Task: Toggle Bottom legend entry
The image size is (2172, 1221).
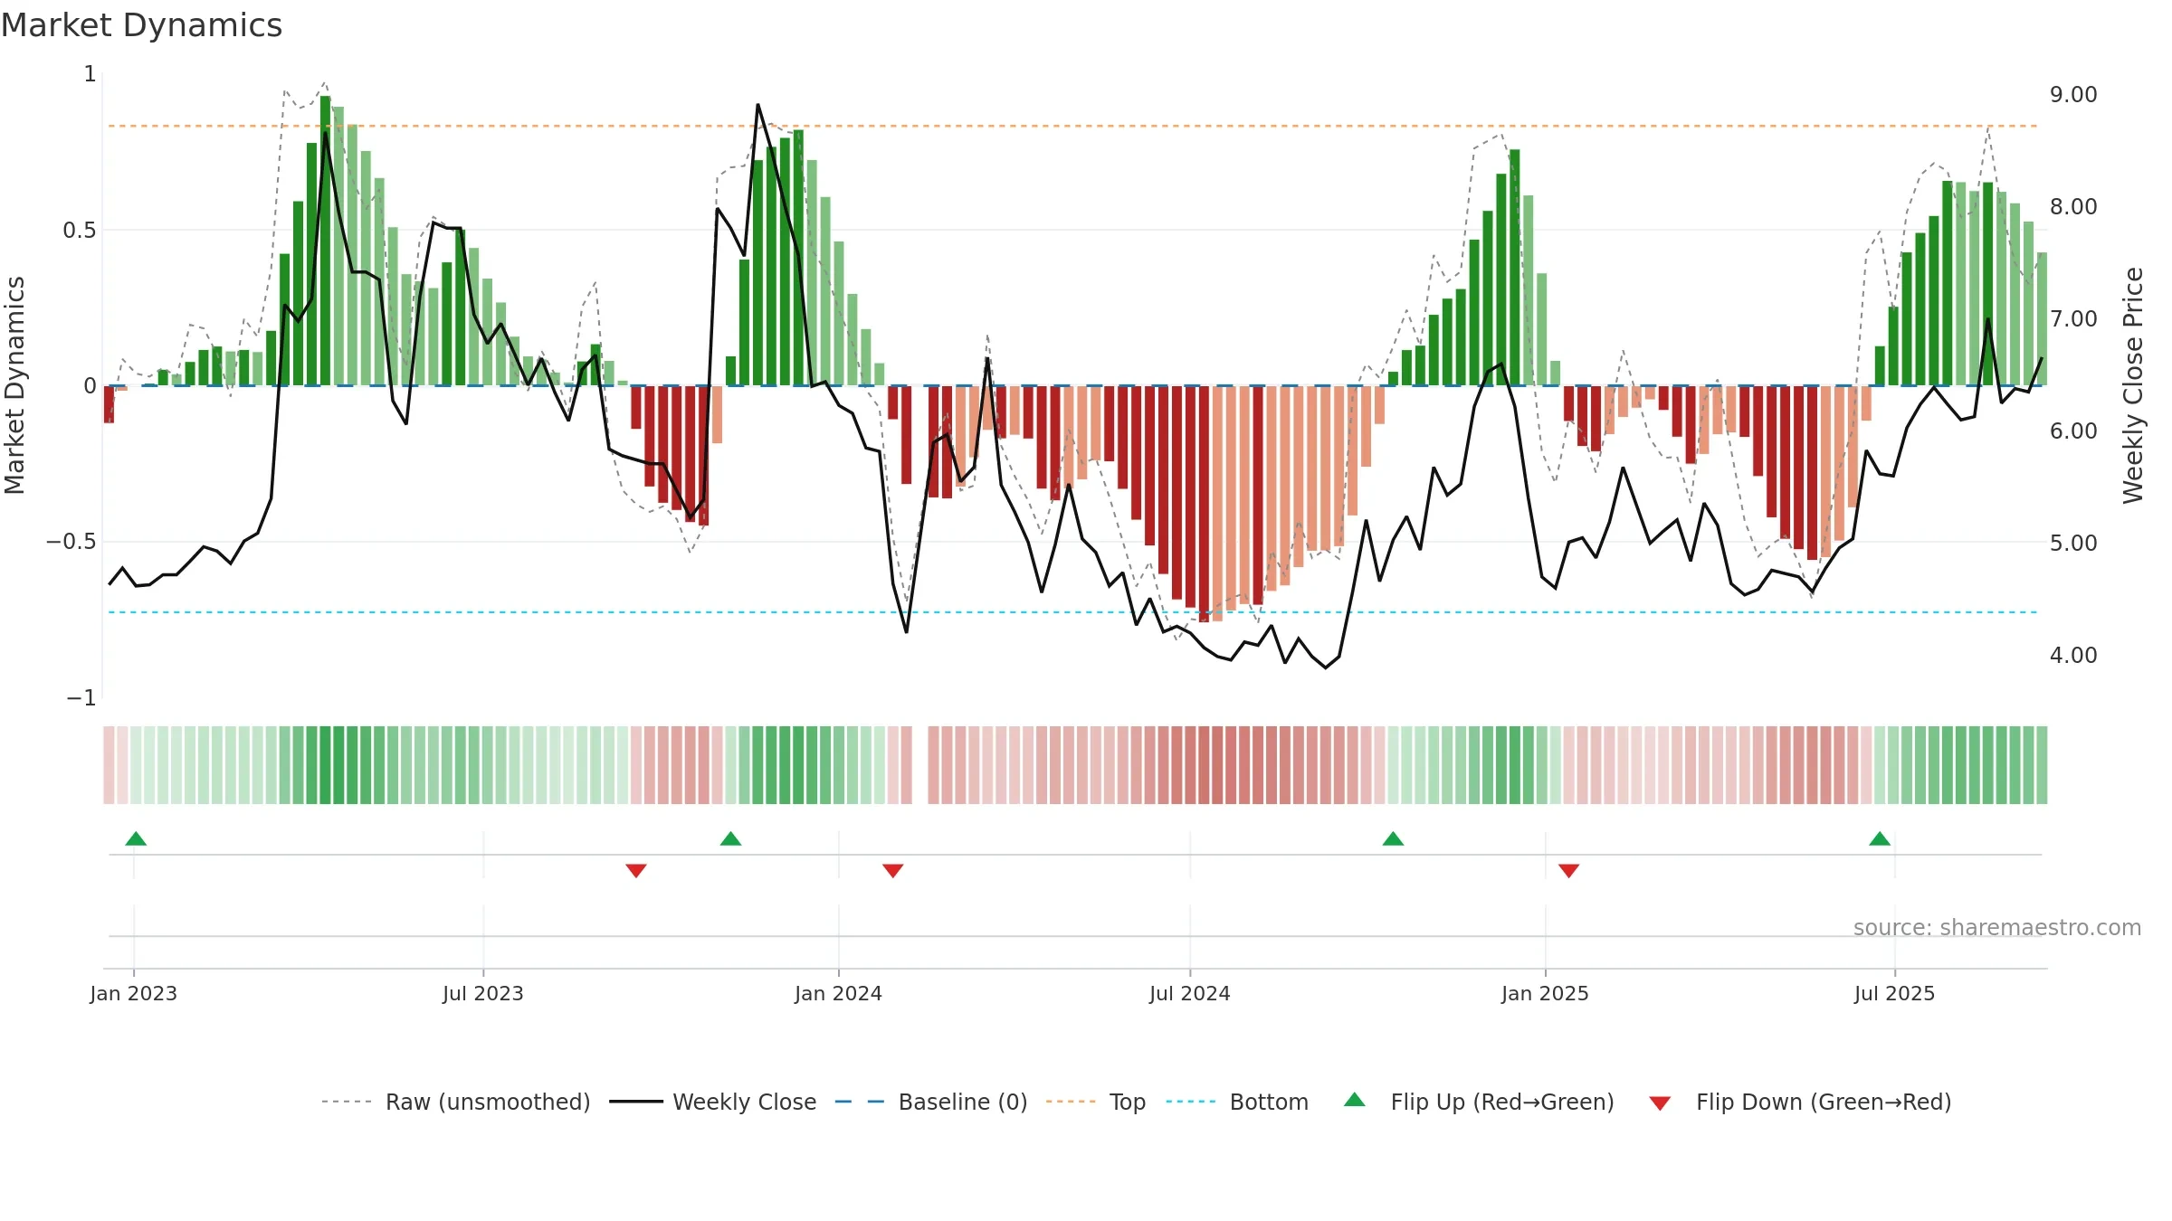Action: coord(1237,1102)
